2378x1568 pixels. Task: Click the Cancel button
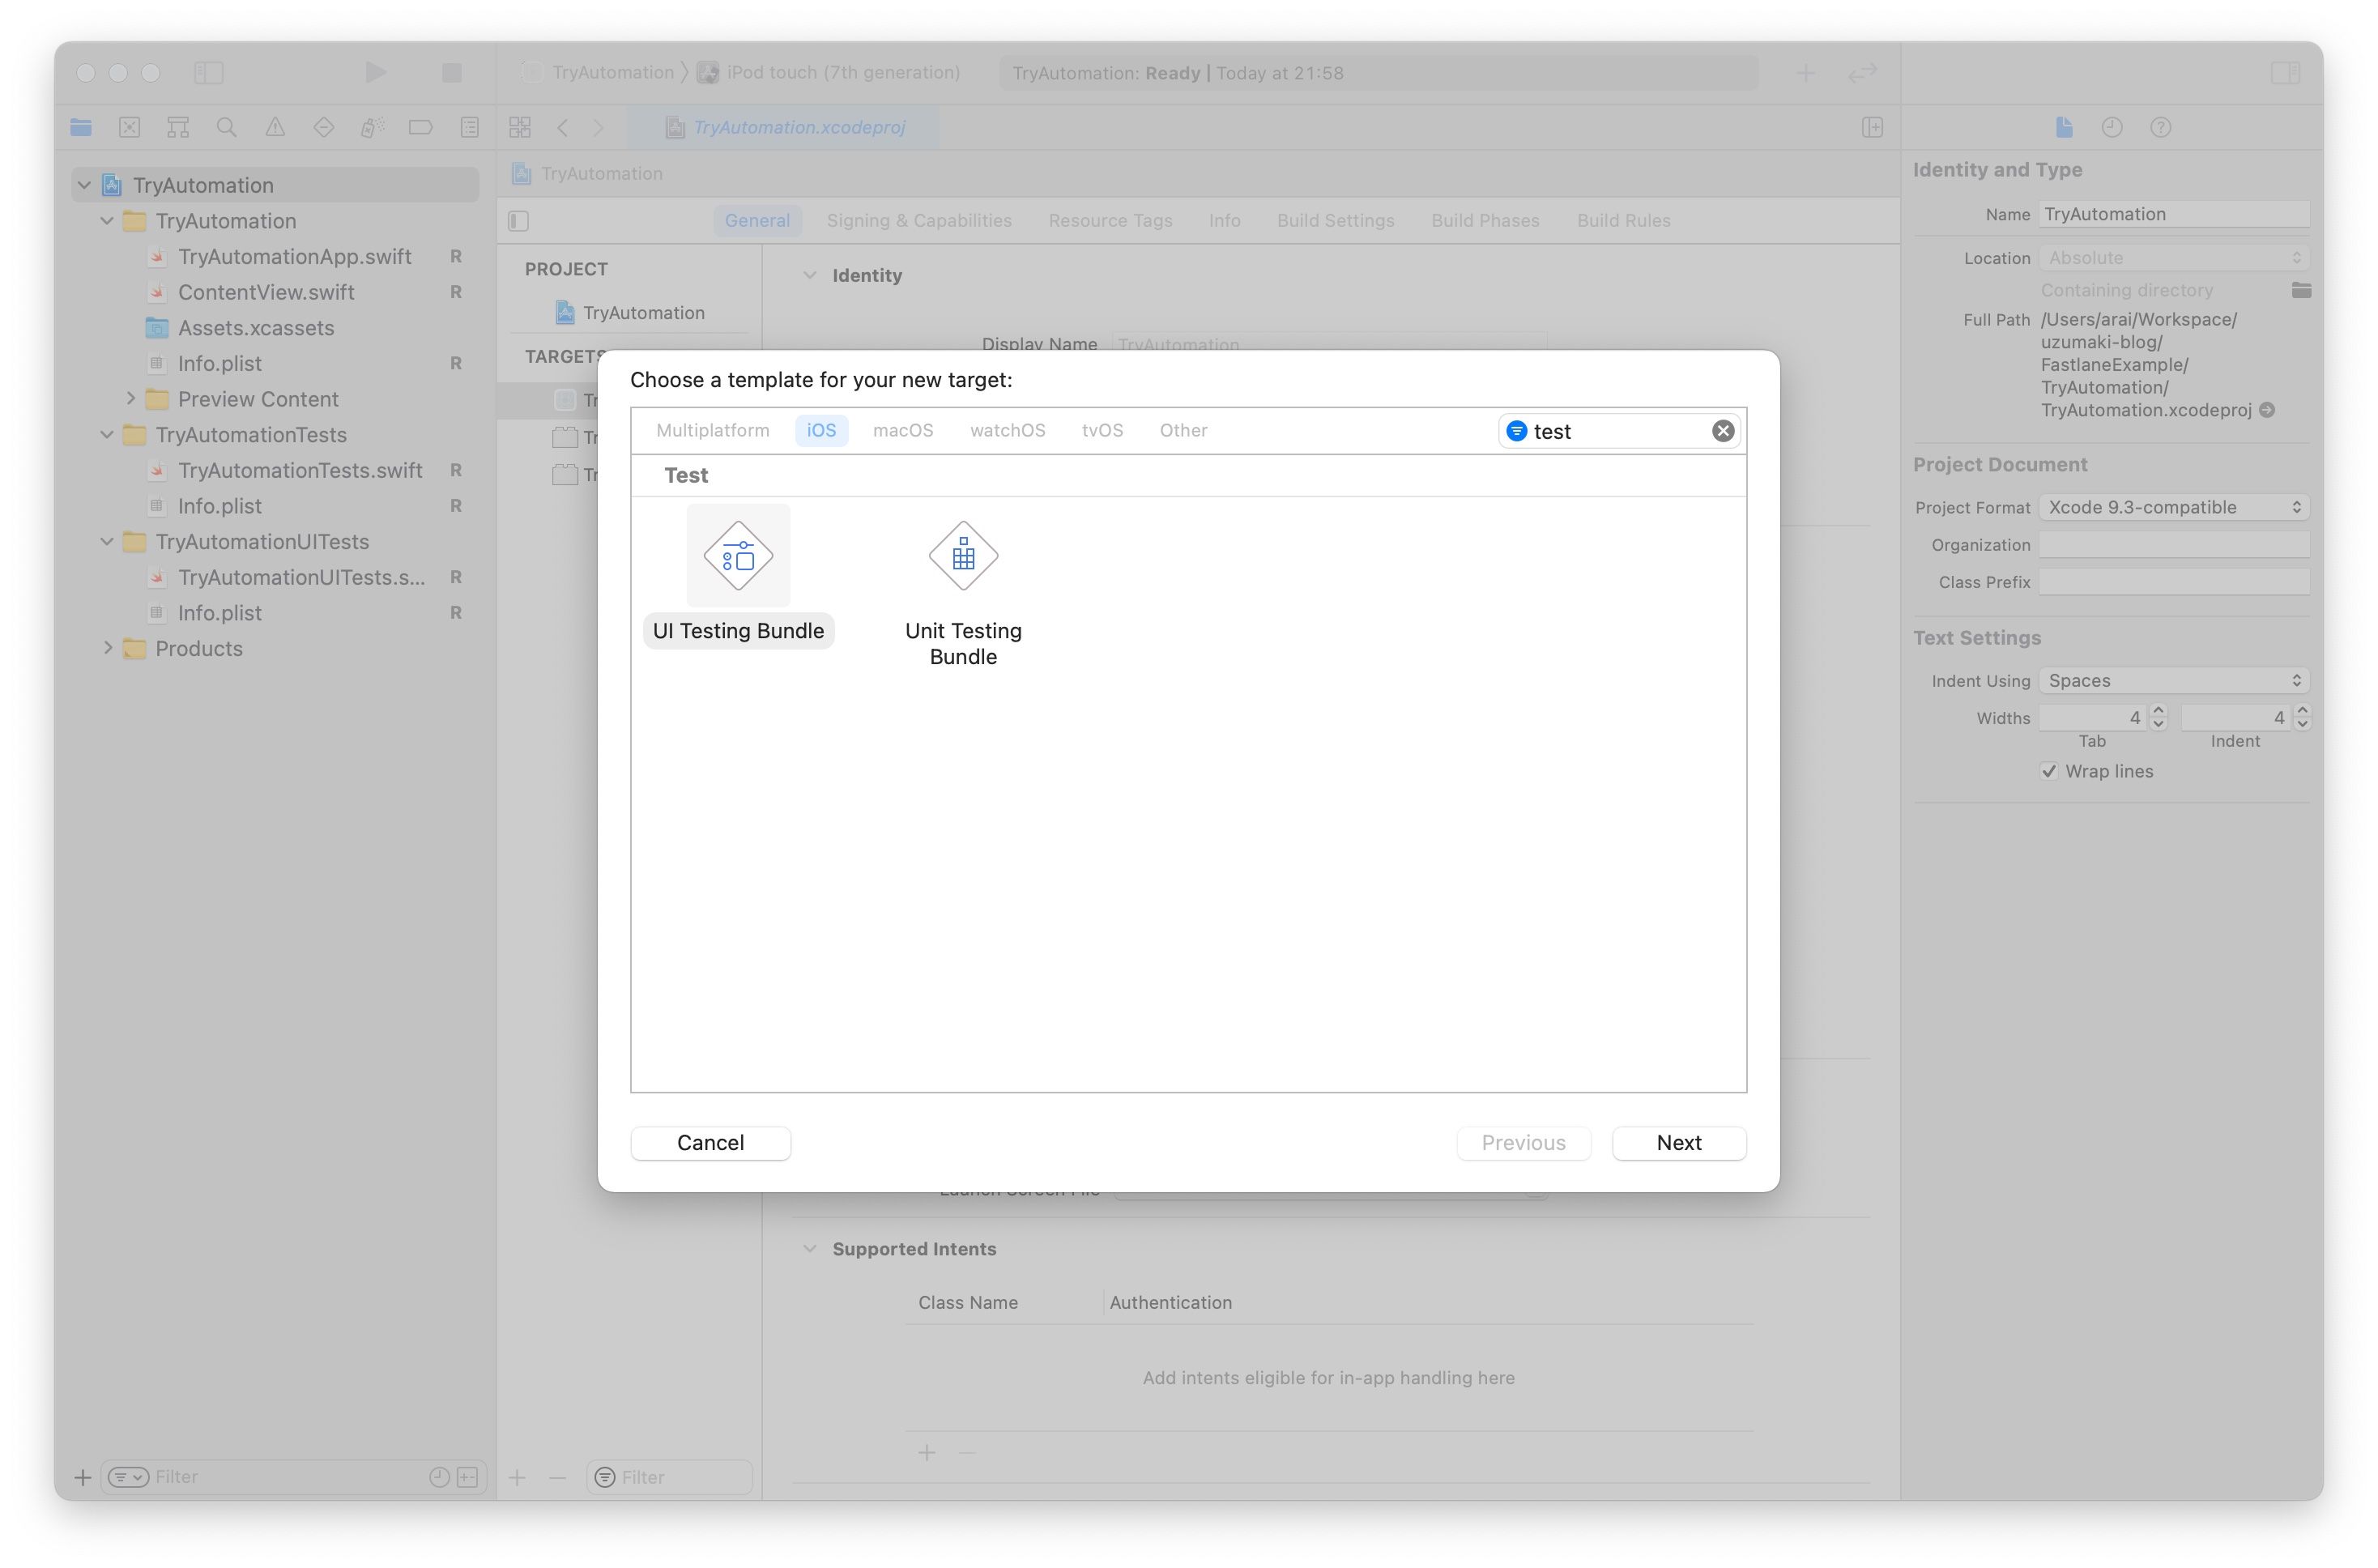click(710, 1142)
